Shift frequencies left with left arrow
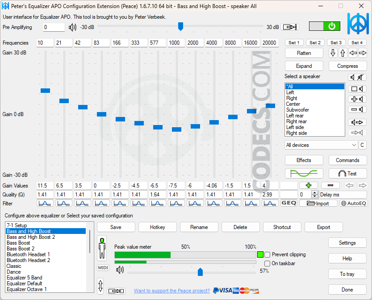This screenshot has height=300, width=372. click(353, 53)
